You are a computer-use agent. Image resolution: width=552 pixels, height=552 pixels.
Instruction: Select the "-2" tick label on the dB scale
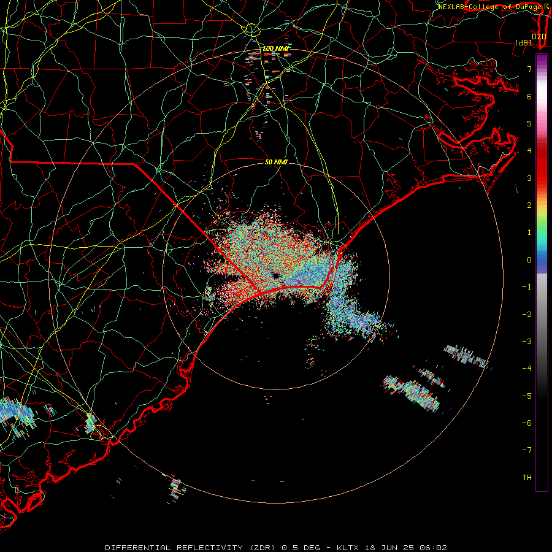[527, 315]
